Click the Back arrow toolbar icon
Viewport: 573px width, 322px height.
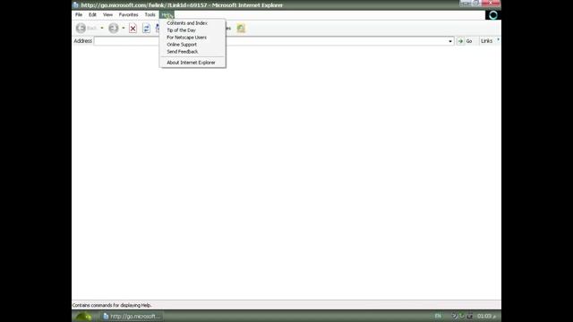click(81, 28)
